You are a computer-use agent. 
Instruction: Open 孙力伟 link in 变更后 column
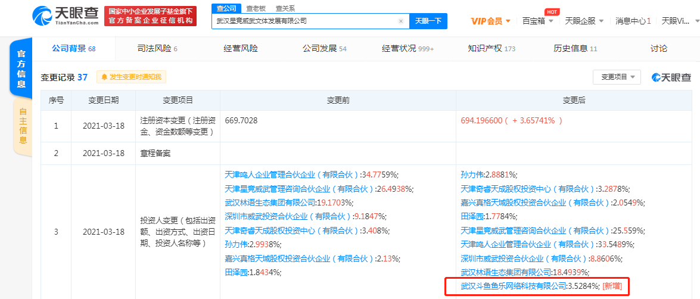point(472,175)
